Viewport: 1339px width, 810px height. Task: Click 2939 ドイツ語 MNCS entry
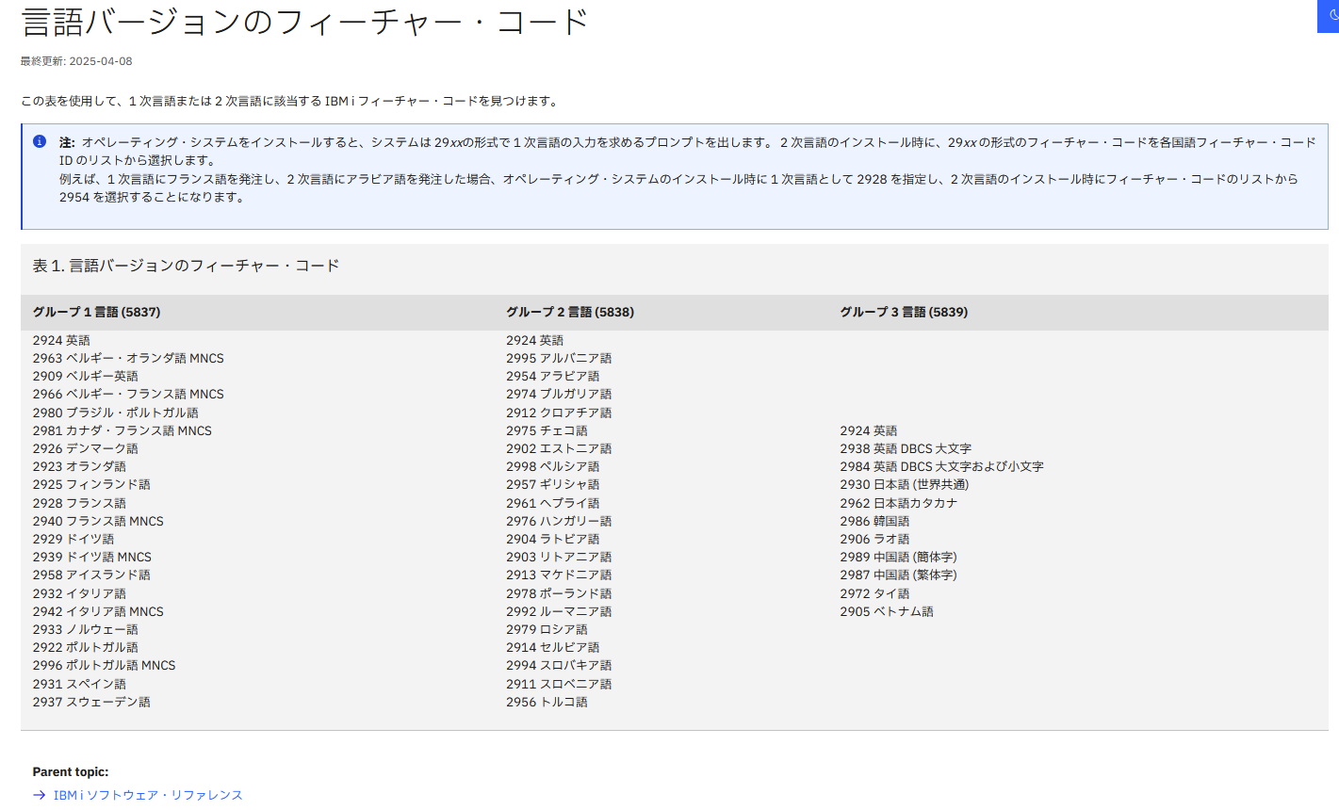(x=92, y=557)
